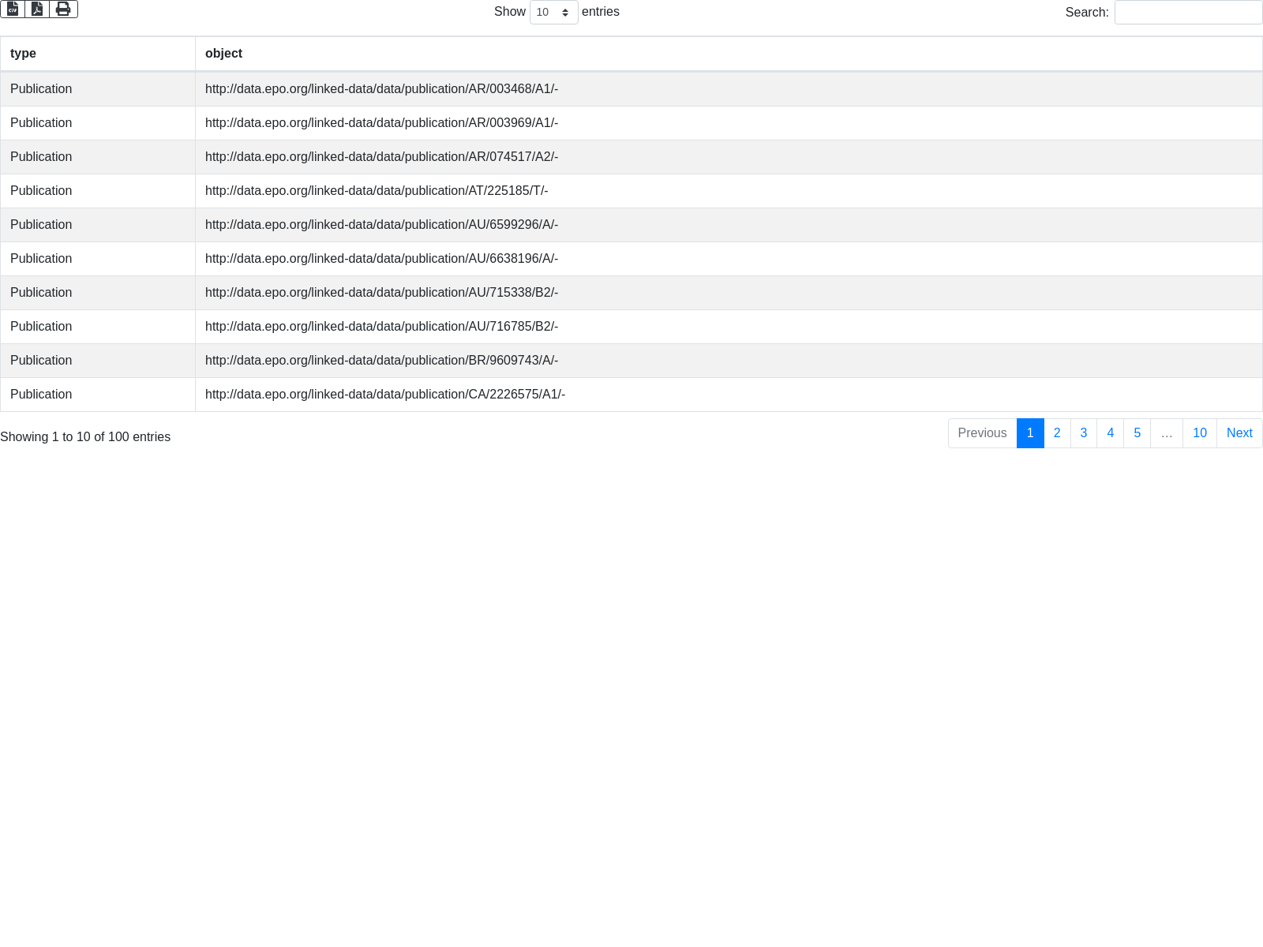Open page 4 of the entries
This screenshot has width=1263, height=947.
(1110, 433)
